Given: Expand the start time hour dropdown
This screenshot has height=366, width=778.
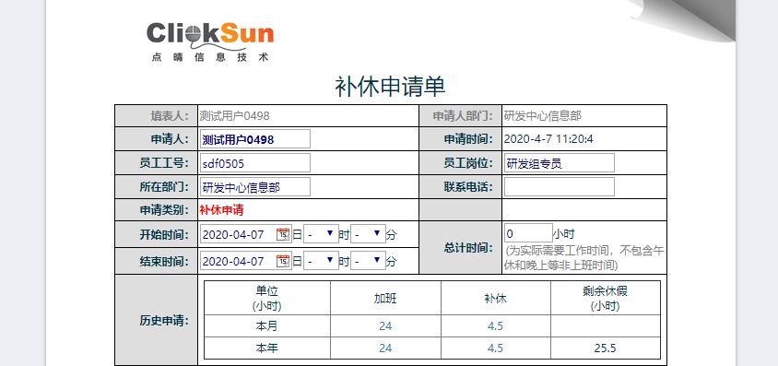Looking at the screenshot, I should pyautogui.click(x=321, y=233).
